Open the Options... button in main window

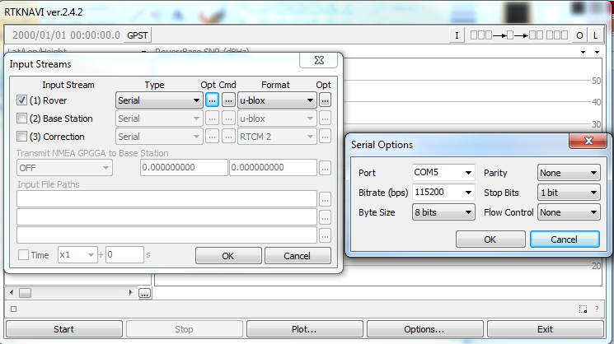click(424, 329)
